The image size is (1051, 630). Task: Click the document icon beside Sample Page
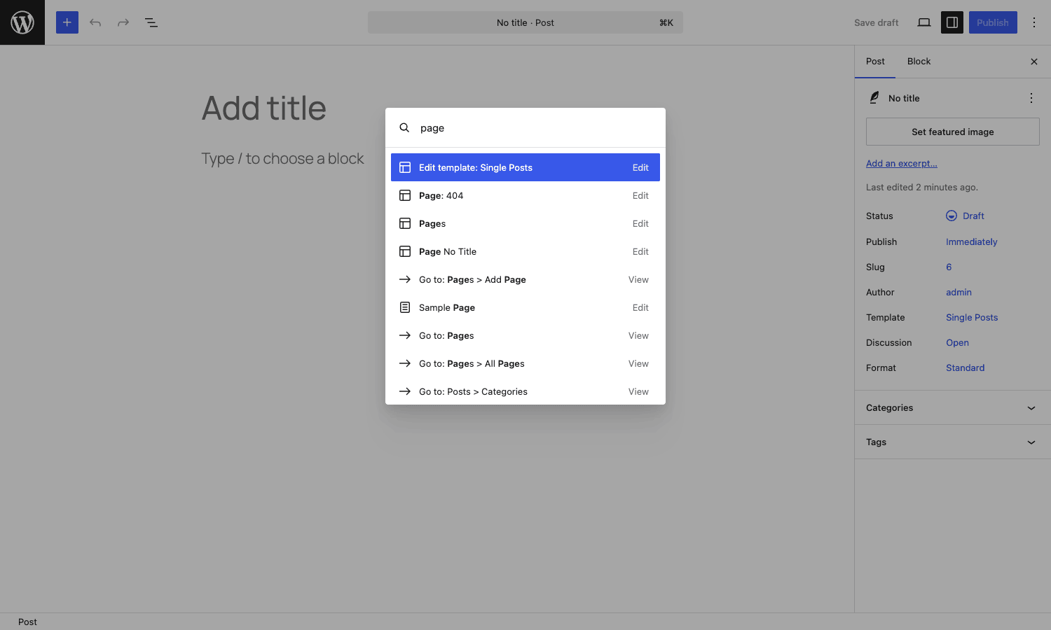[x=405, y=307]
